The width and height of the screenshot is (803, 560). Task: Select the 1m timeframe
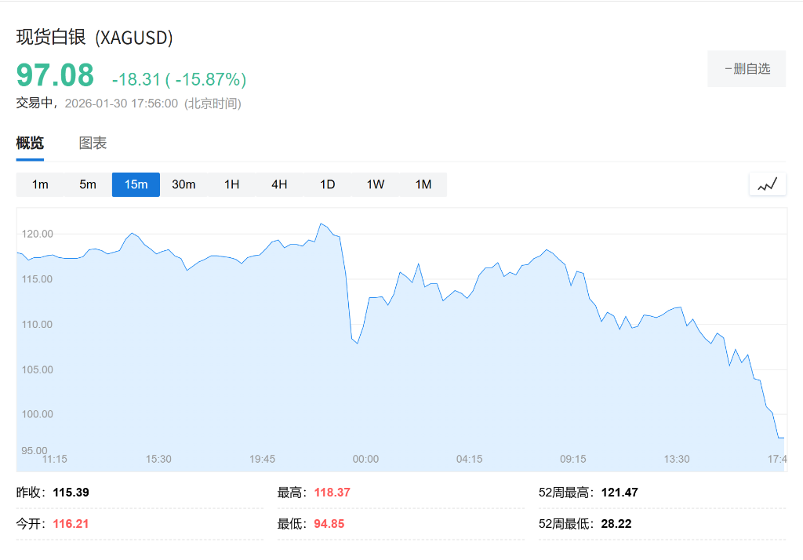click(40, 184)
